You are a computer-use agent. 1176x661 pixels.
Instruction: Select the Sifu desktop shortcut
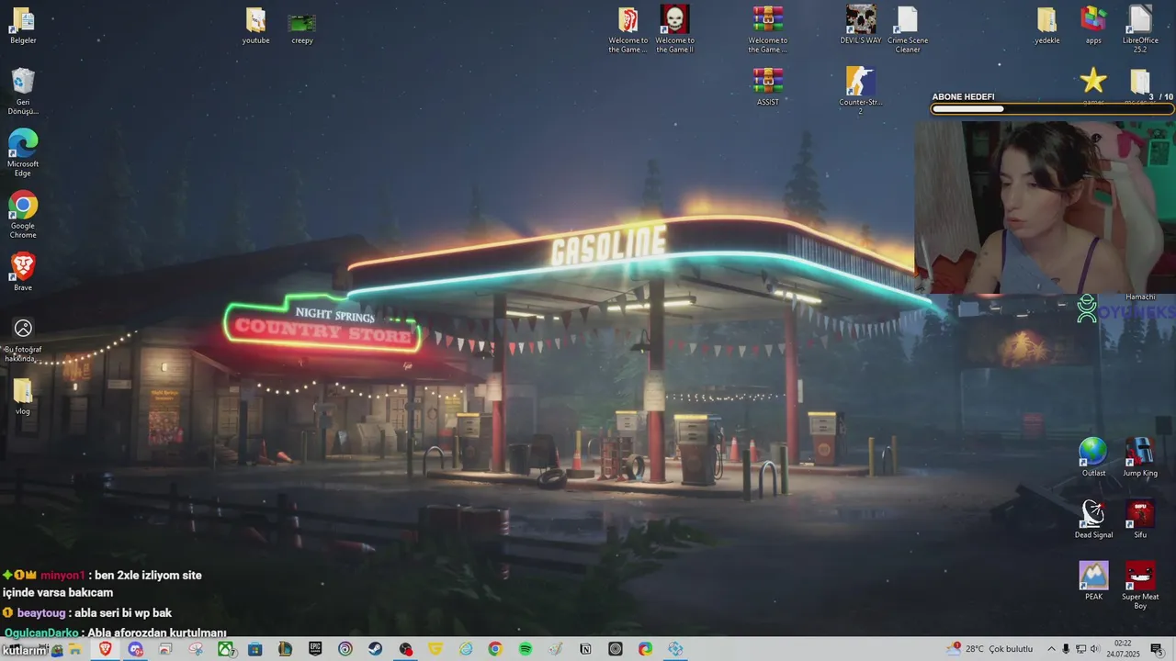click(x=1140, y=519)
